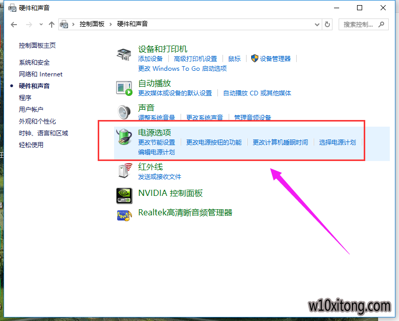Click 控制面板 in the address breadcrumb
The height and width of the screenshot is (321, 399).
[92, 24]
